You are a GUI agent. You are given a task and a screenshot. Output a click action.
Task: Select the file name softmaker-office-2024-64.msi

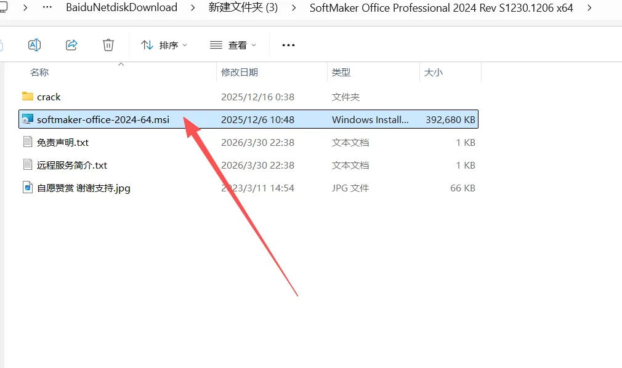click(x=103, y=120)
